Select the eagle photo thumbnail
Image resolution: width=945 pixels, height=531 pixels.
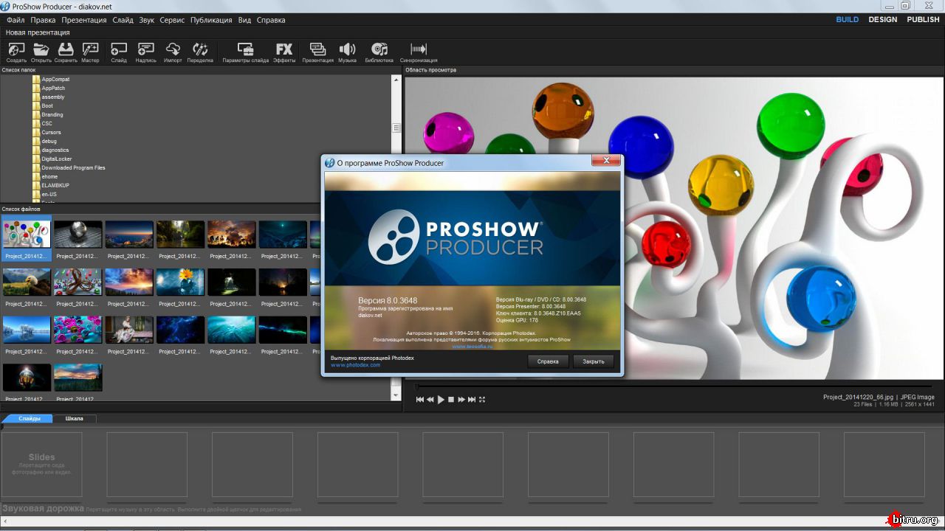pos(27,282)
